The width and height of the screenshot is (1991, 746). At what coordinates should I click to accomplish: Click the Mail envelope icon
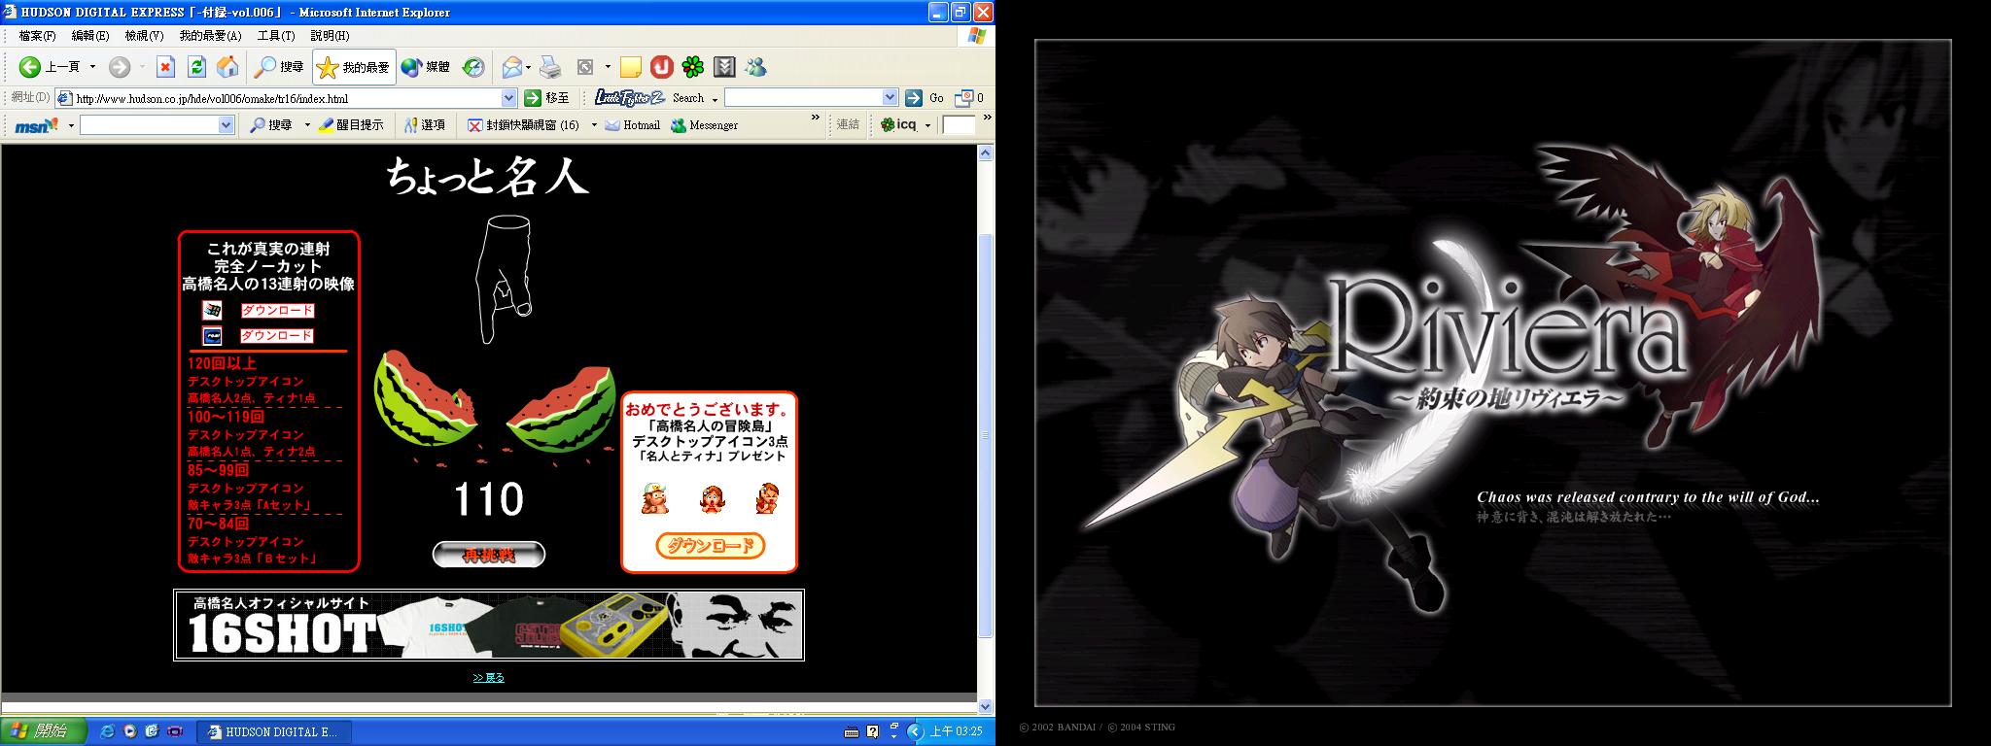[511, 67]
